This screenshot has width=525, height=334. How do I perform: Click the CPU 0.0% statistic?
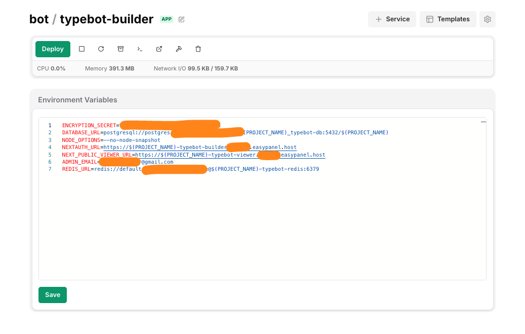tap(51, 68)
